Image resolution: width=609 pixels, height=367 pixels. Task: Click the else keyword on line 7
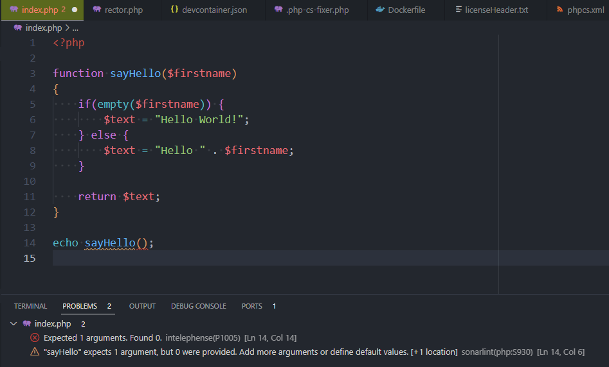coord(104,135)
